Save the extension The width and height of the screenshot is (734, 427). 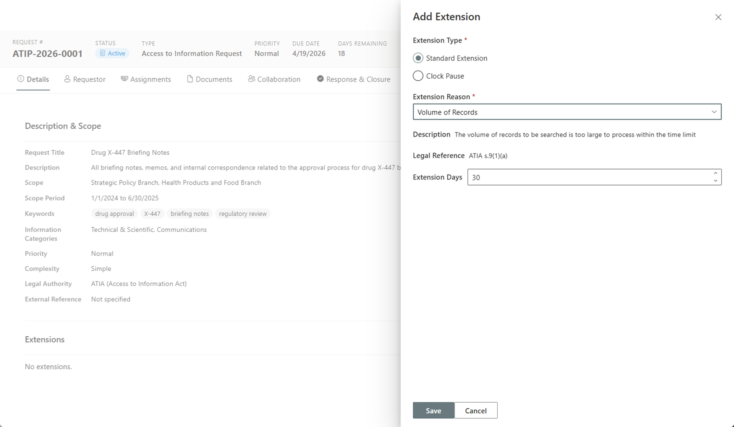click(433, 411)
